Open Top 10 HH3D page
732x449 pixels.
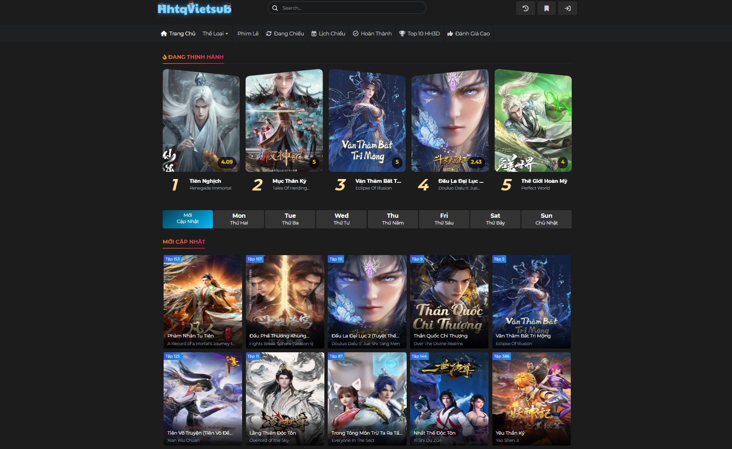point(420,34)
